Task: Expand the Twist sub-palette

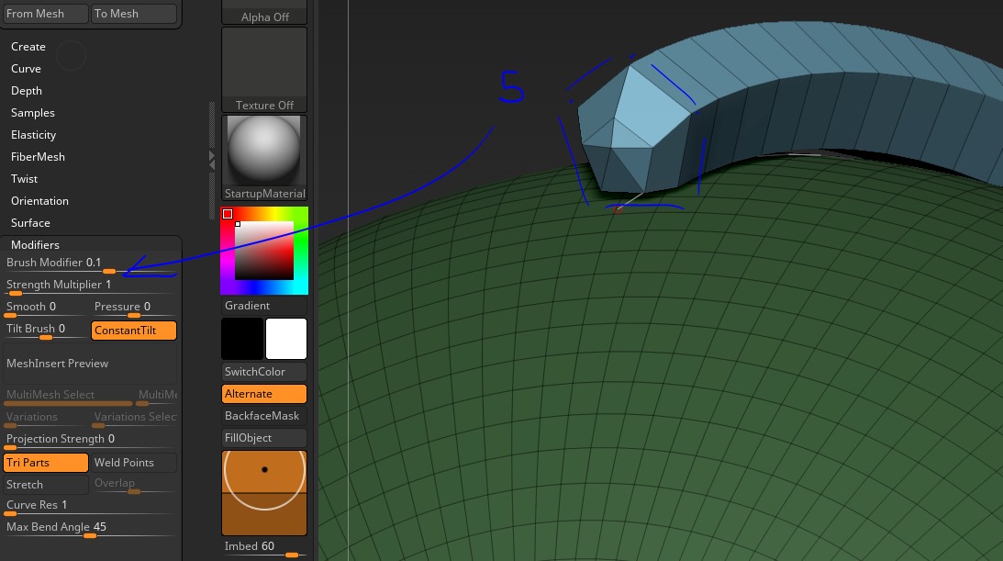Action: 24,179
